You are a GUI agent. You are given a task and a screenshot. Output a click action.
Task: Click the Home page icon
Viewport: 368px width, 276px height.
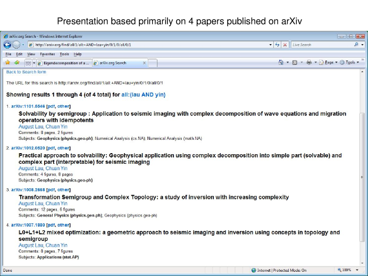281,62
